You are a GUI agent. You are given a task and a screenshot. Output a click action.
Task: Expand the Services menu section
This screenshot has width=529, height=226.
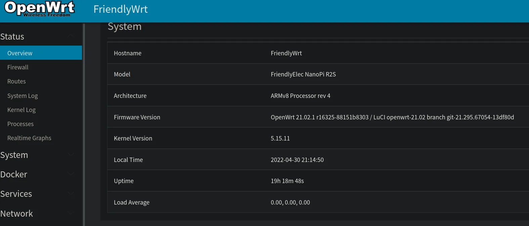coord(37,194)
